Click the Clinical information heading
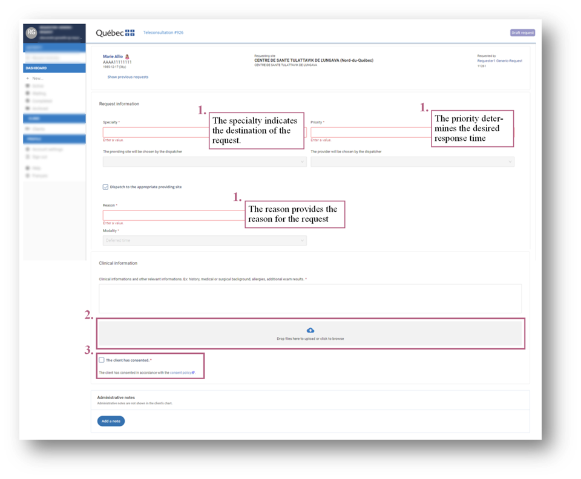 pyautogui.click(x=118, y=263)
